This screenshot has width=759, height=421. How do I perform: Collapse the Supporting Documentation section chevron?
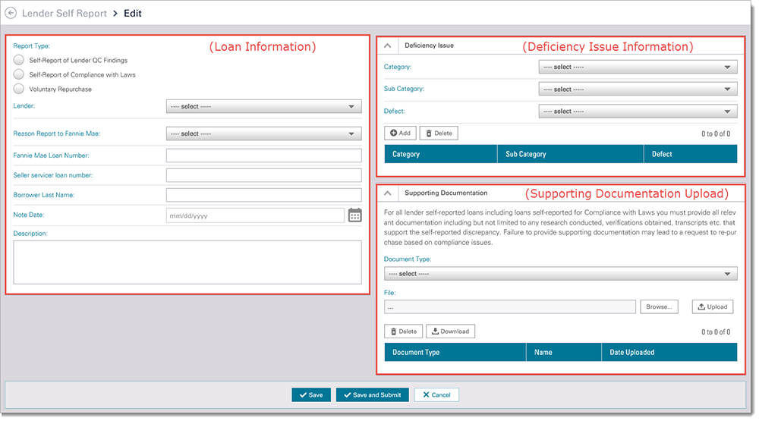click(x=387, y=193)
